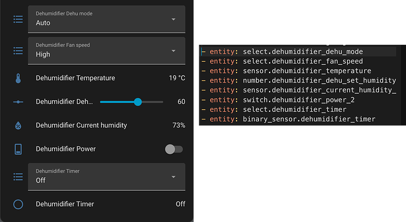Click select.dehumidifier_fan_speed in the code

tap(302, 61)
